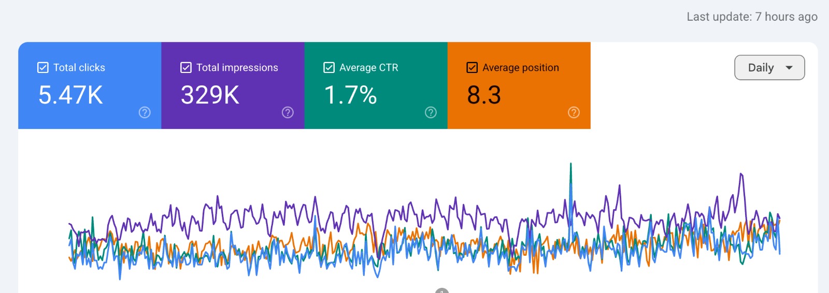Uncheck the Average CTR checkbox
829x293 pixels.
tap(329, 68)
